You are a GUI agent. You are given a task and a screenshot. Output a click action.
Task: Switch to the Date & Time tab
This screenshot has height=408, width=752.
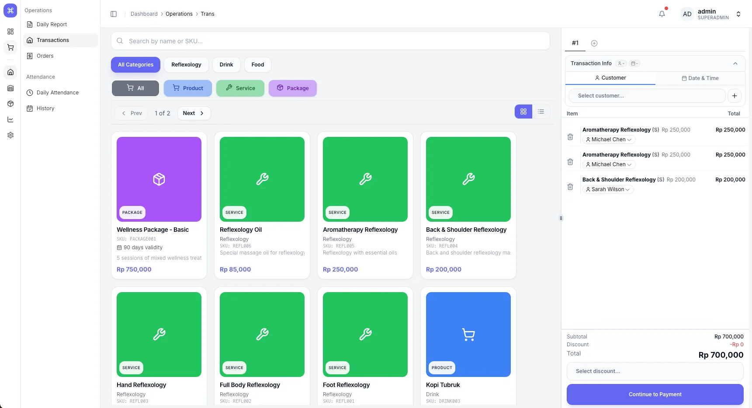[x=700, y=78]
